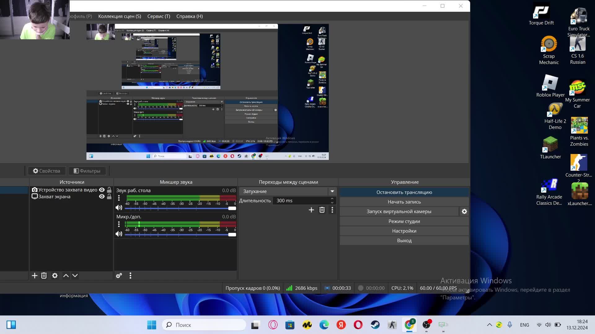Viewport: 595px width, 334px height.
Task: Open audio mixer three-dot menu at bottom
Action: point(130,276)
